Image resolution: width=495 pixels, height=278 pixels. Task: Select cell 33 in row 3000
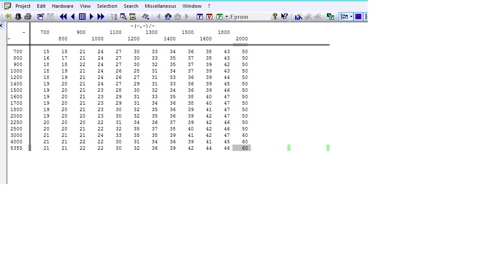(x=119, y=135)
